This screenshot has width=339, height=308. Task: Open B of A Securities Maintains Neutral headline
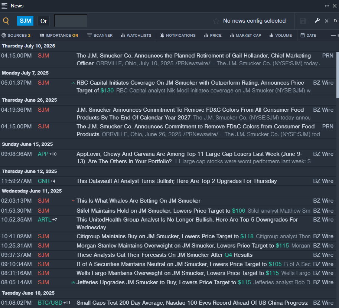pos(179,264)
